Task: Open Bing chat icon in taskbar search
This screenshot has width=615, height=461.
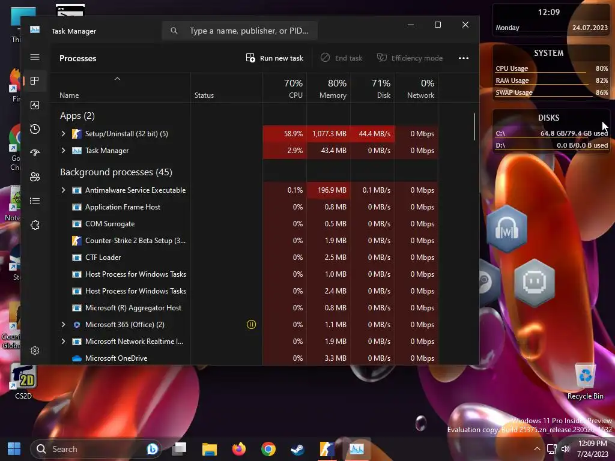Action: 152,449
